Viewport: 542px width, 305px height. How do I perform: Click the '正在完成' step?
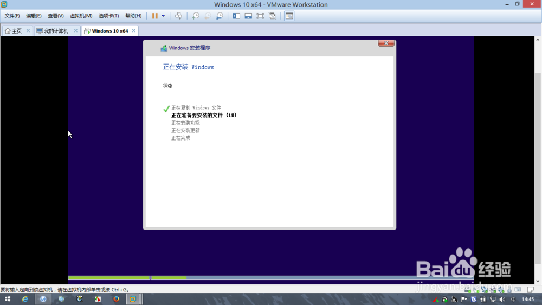pyautogui.click(x=181, y=138)
